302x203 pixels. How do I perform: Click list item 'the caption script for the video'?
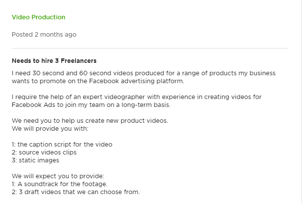(62, 145)
